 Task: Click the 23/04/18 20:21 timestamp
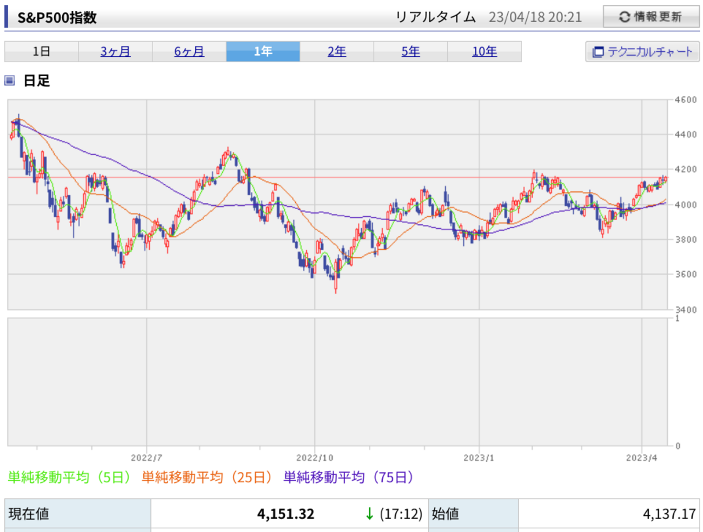point(535,17)
